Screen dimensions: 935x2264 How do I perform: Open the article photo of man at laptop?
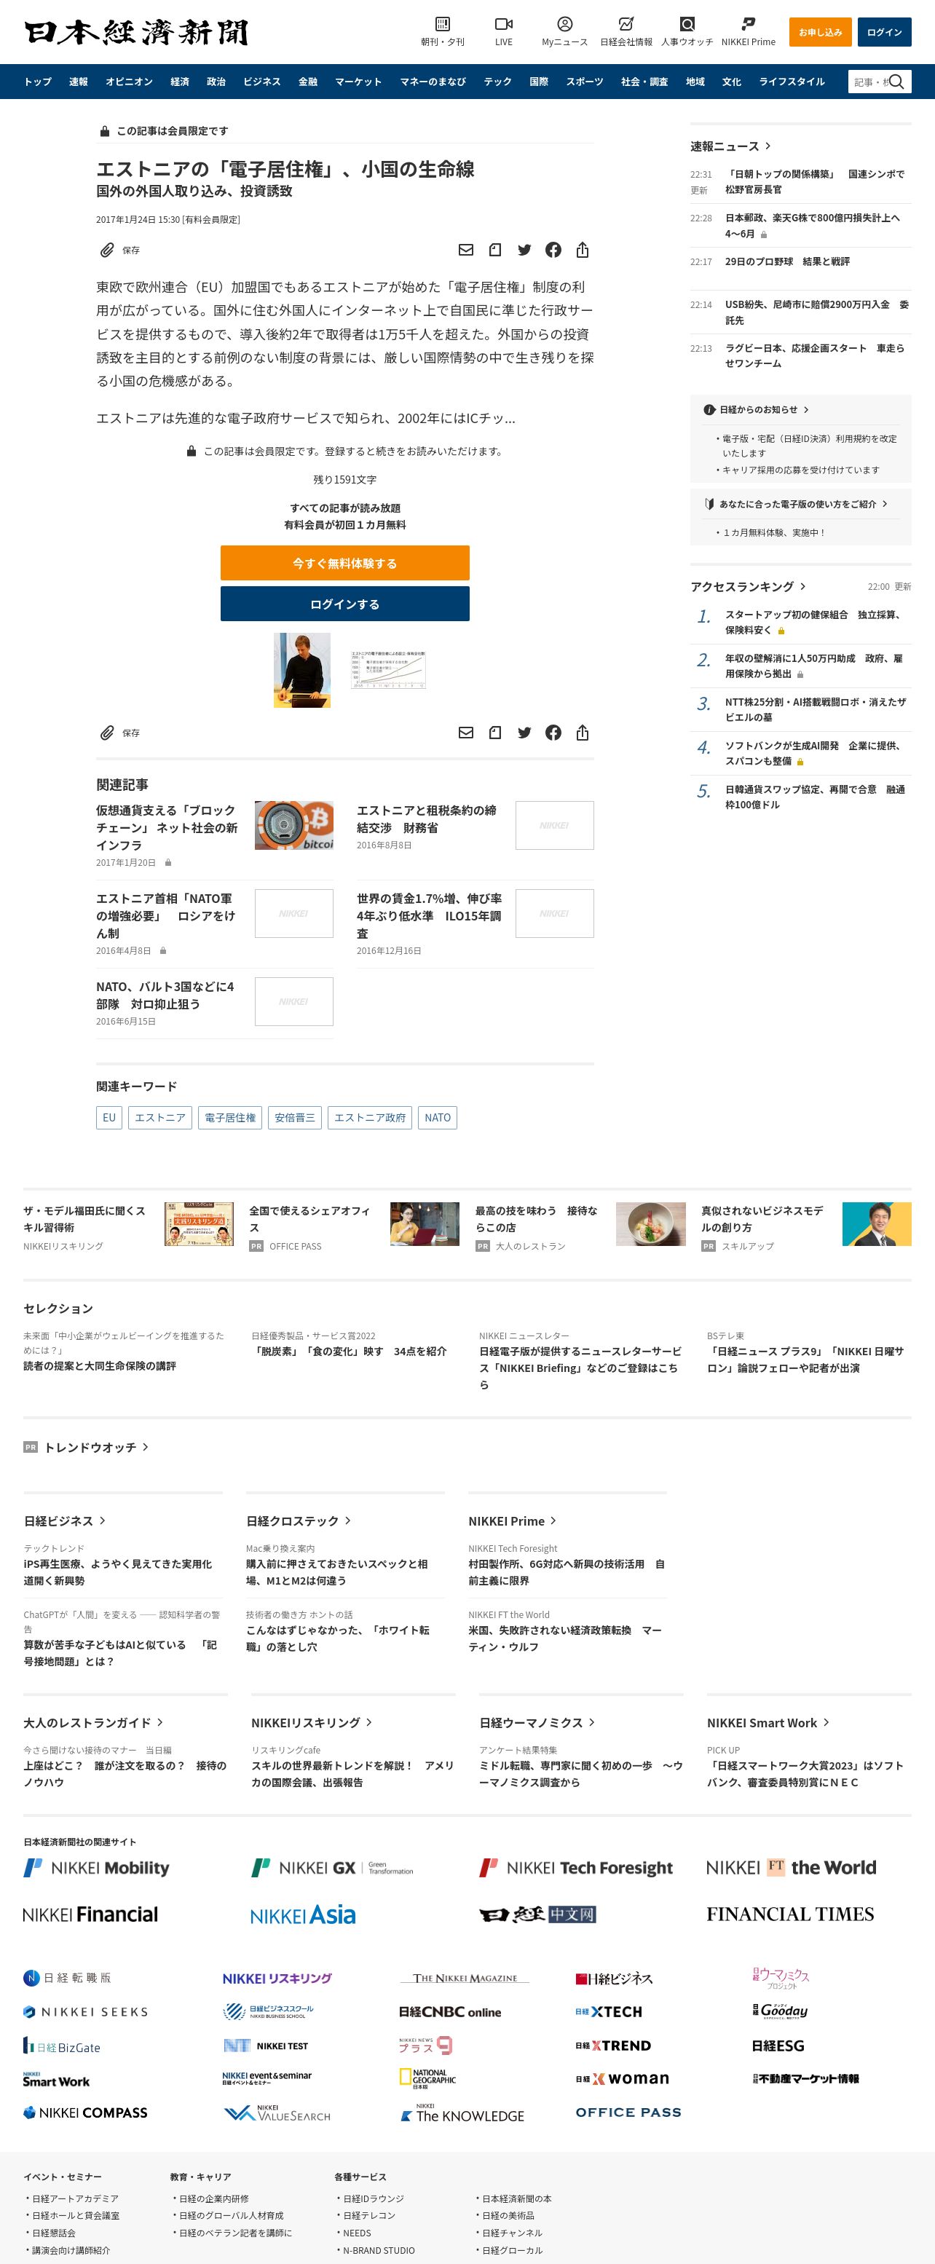pyautogui.click(x=302, y=671)
